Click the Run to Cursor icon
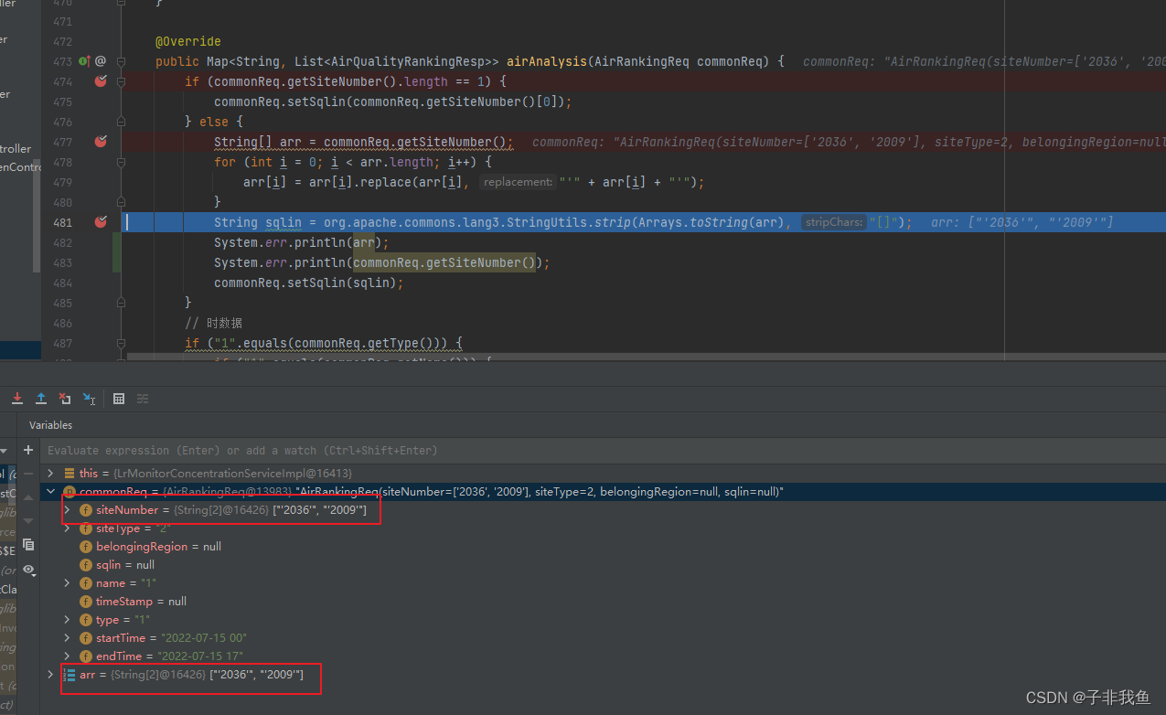The width and height of the screenshot is (1166, 715). pyautogui.click(x=89, y=399)
